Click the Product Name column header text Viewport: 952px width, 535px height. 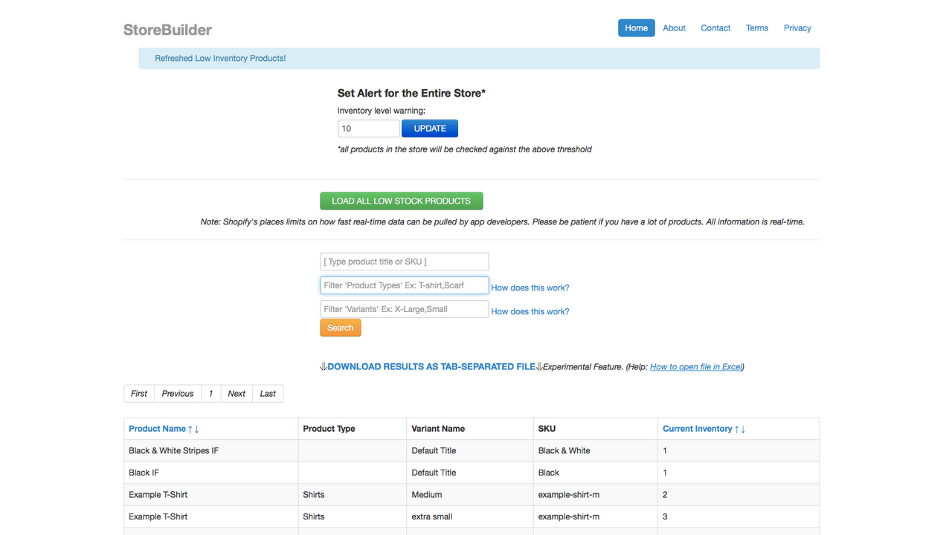click(157, 429)
